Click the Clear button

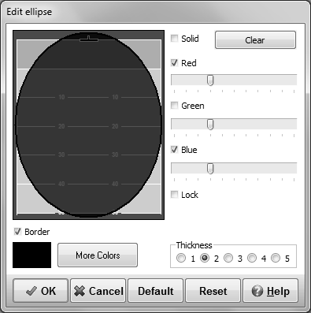255,40
